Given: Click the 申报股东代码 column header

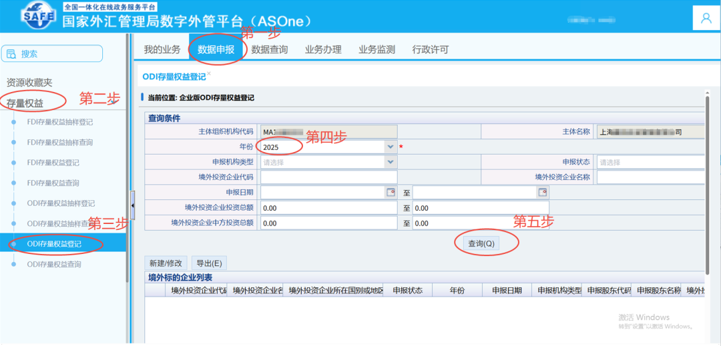Looking at the screenshot, I should (x=606, y=291).
